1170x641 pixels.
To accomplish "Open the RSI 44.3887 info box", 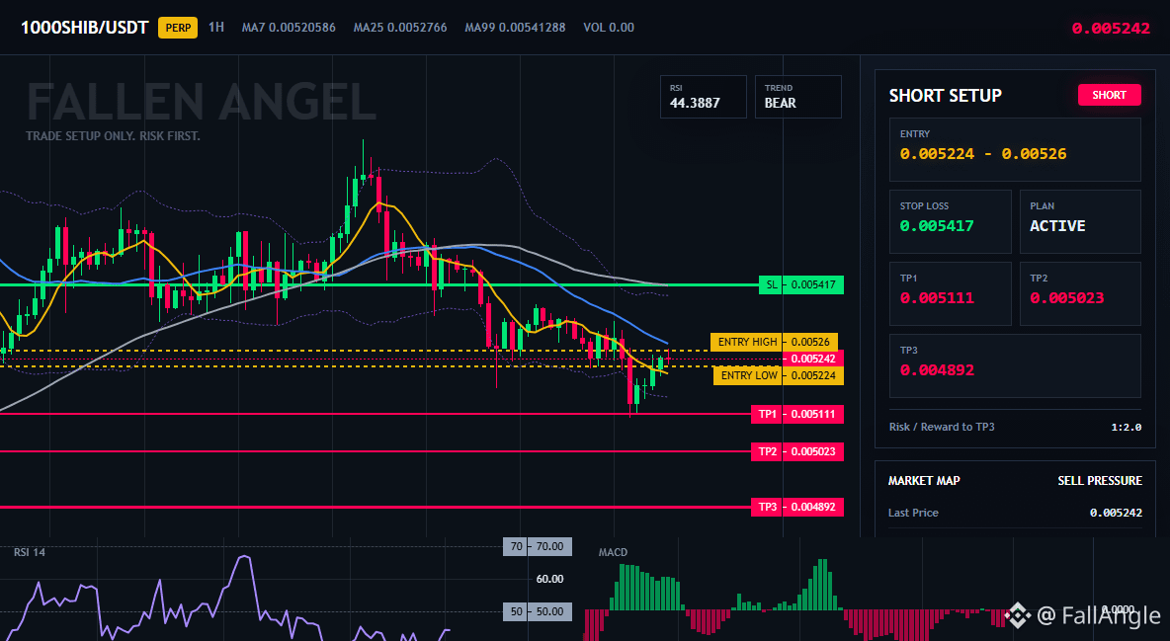I will click(703, 96).
